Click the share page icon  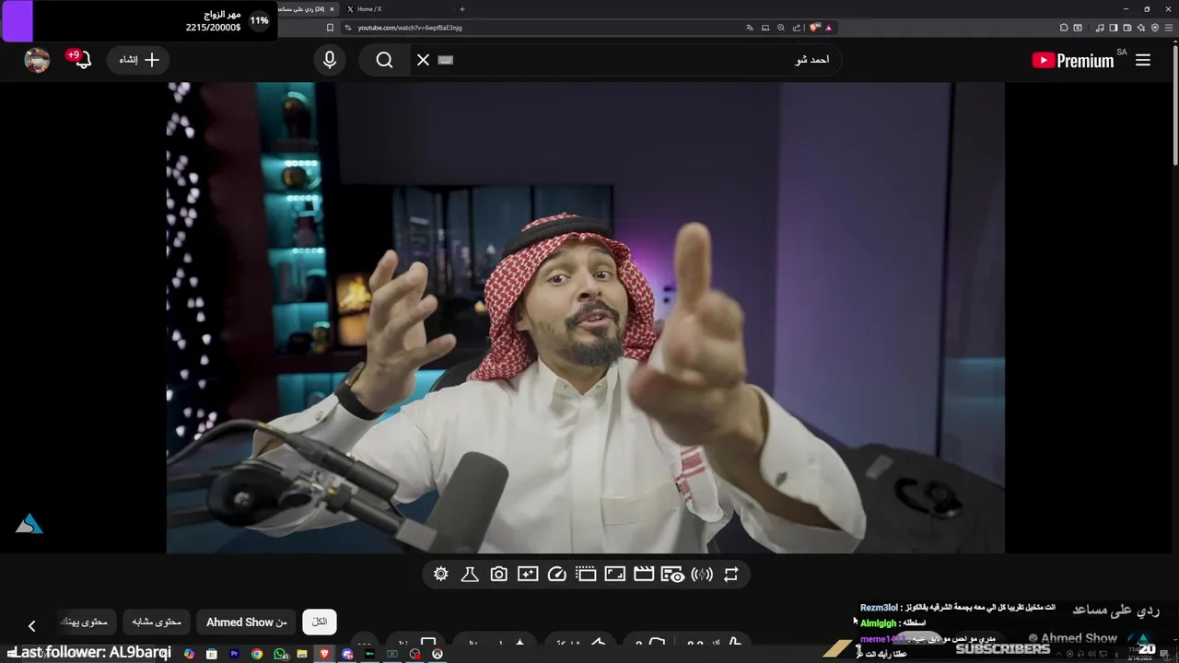point(797,28)
